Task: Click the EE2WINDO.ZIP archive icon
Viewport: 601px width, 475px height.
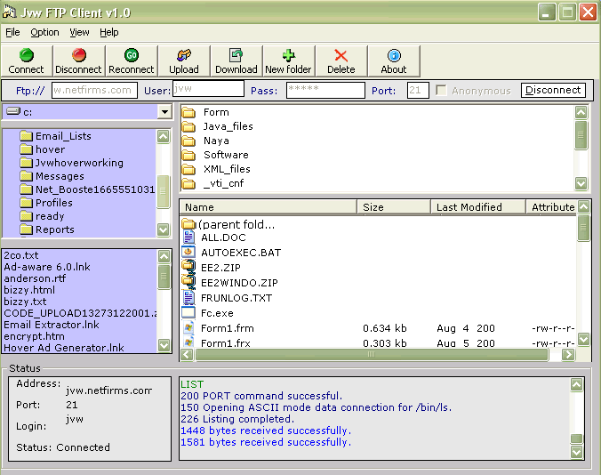Action: (x=188, y=283)
